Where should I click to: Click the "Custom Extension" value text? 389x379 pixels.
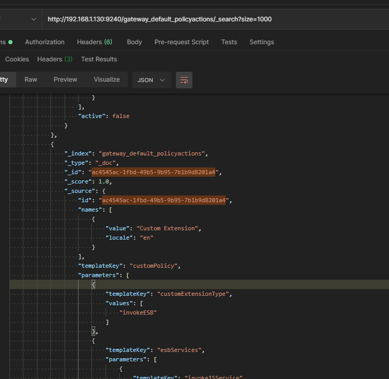coord(168,228)
